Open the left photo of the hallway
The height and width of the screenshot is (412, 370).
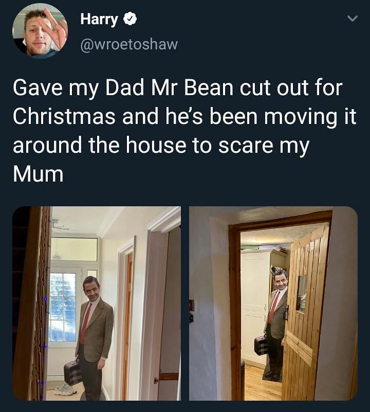point(97,303)
